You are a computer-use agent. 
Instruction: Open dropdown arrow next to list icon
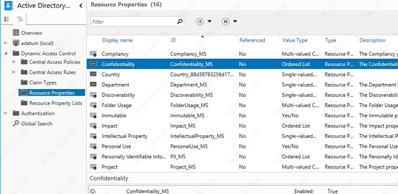tap(209, 21)
